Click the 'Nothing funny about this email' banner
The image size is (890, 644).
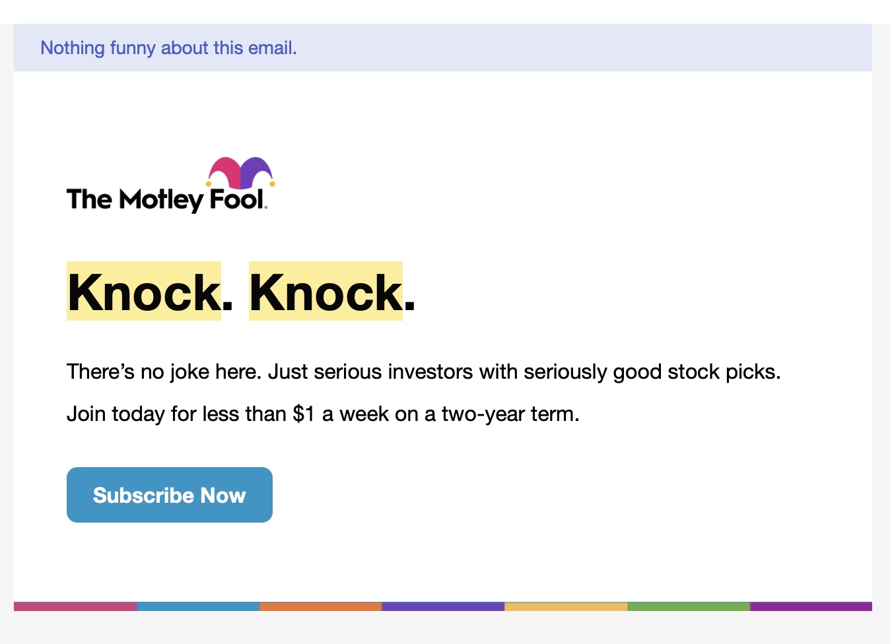click(169, 48)
